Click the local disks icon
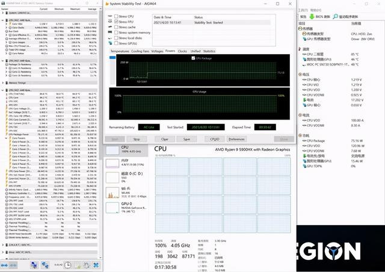 [110, 38]
